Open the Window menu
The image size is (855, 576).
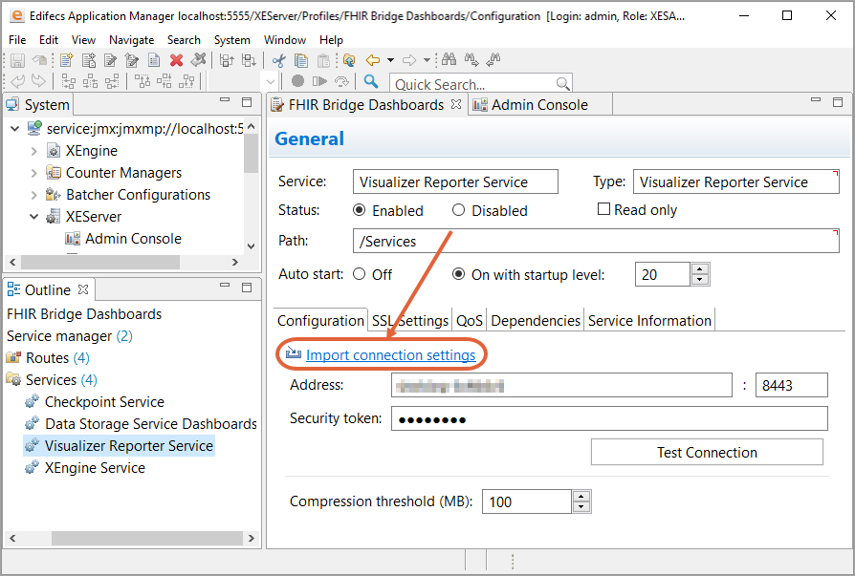(285, 40)
